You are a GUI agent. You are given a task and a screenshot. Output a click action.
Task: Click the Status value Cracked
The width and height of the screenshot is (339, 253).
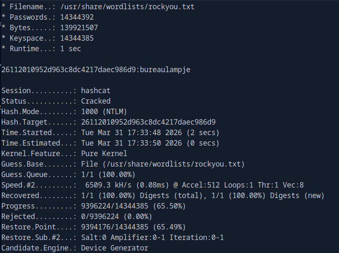tap(96, 101)
